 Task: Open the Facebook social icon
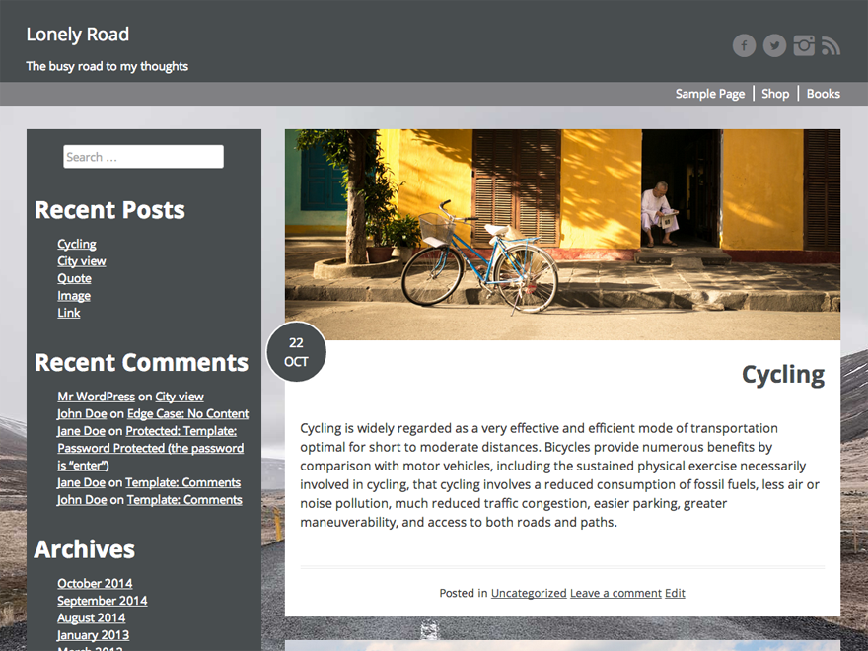coord(744,45)
